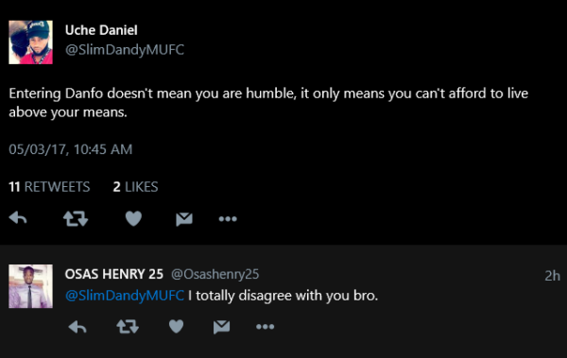Image resolution: width=567 pixels, height=358 pixels.
Task: Click the 2h timestamp on reply
Action: point(552,276)
